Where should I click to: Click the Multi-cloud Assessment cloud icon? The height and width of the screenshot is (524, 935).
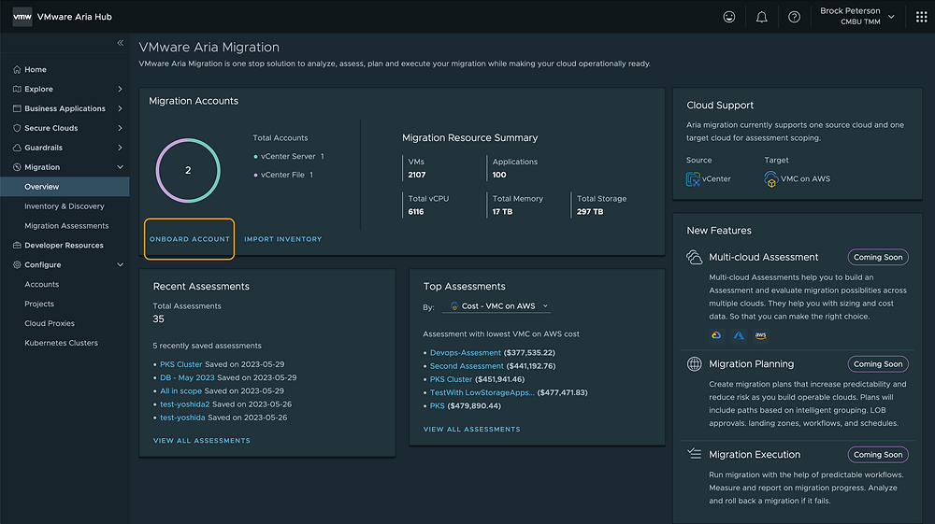[694, 257]
